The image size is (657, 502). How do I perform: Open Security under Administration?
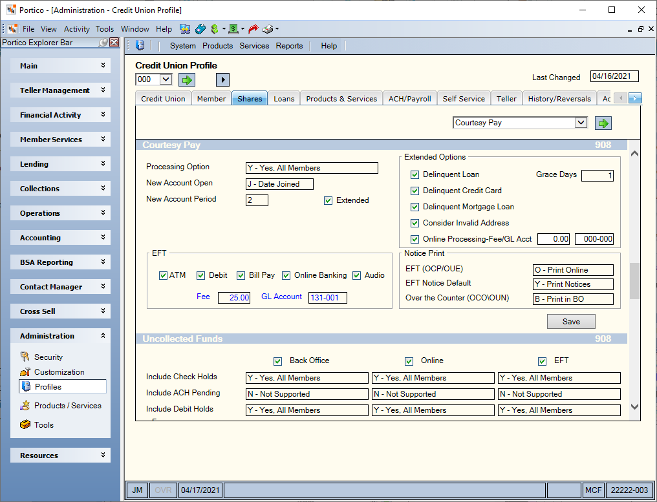click(x=48, y=357)
